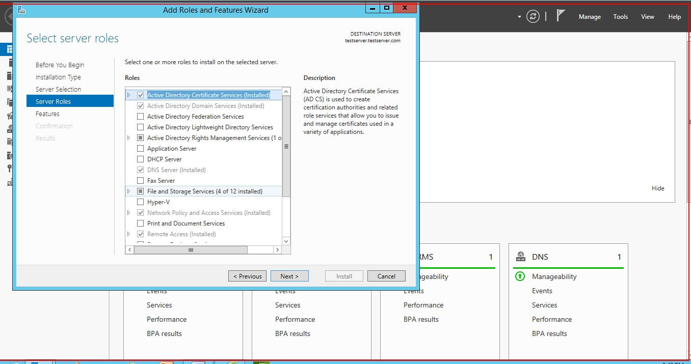691x364 pixels.
Task: Click Hide link in welcome panel
Action: tap(658, 188)
